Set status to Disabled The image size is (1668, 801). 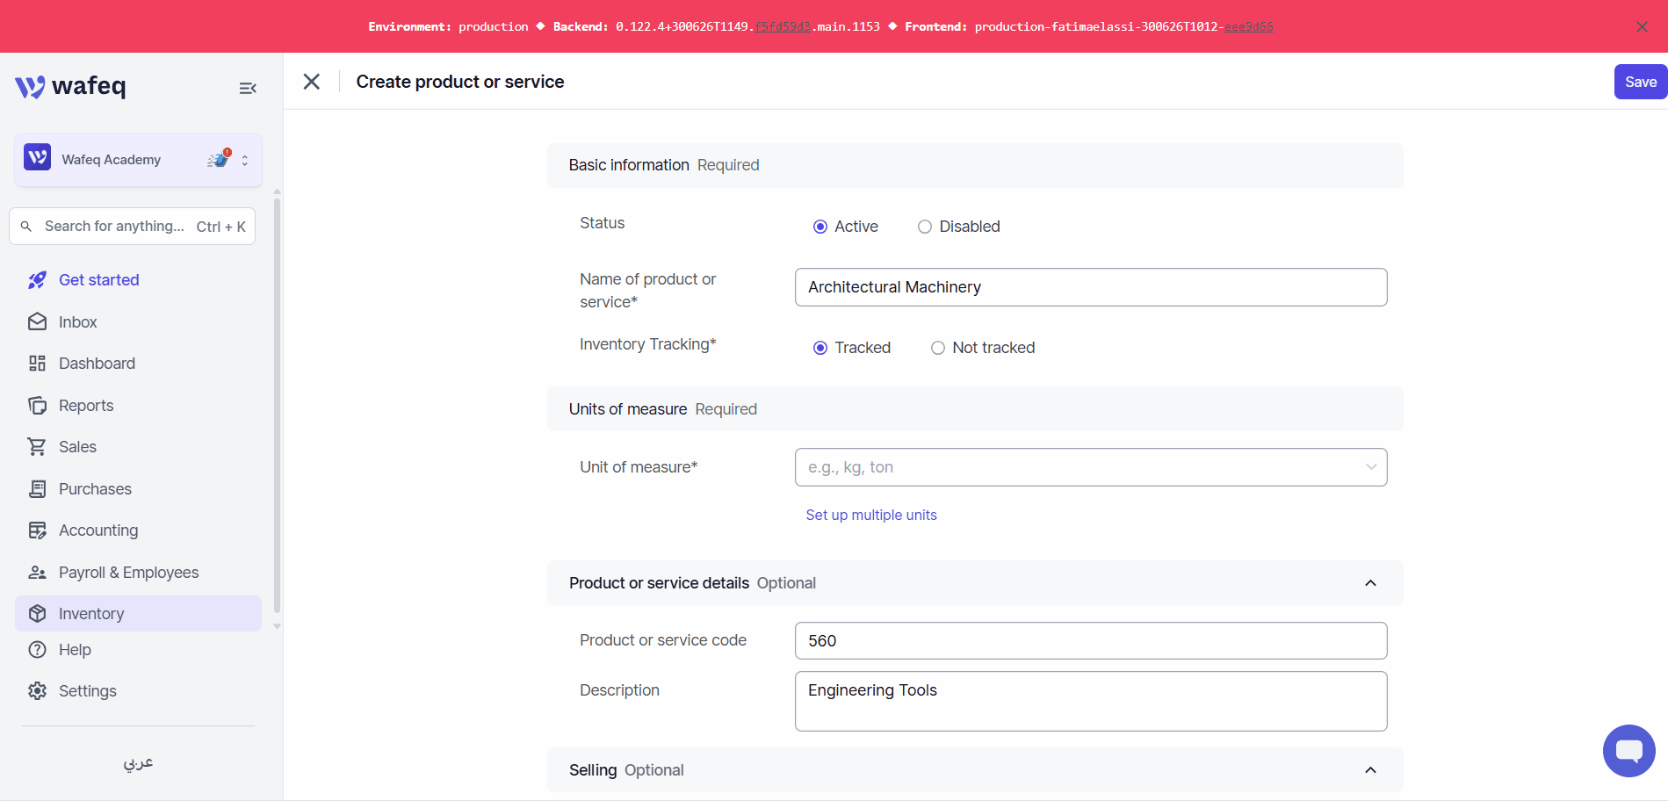925,227
